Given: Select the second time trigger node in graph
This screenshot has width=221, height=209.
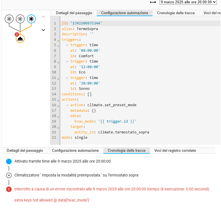Looking at the screenshot, I should [20, 19].
